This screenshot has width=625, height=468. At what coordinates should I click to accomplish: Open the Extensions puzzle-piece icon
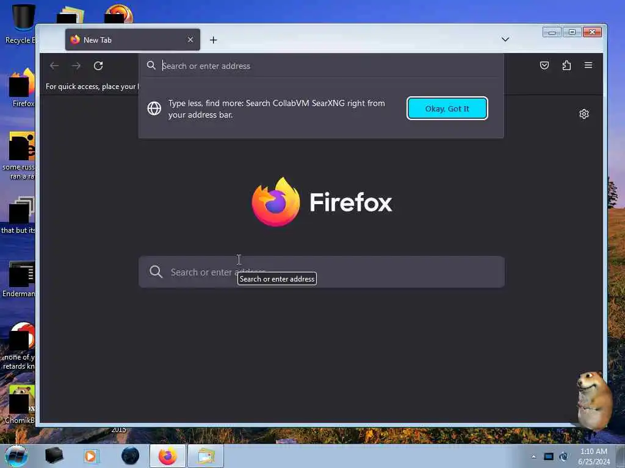coord(566,65)
